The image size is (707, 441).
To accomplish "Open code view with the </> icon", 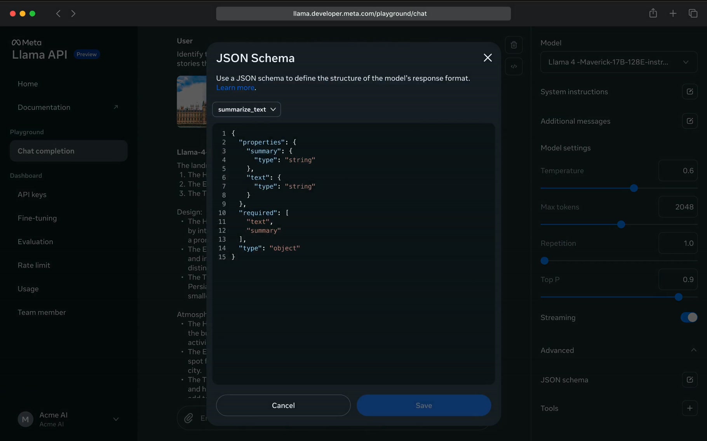I will (x=514, y=66).
